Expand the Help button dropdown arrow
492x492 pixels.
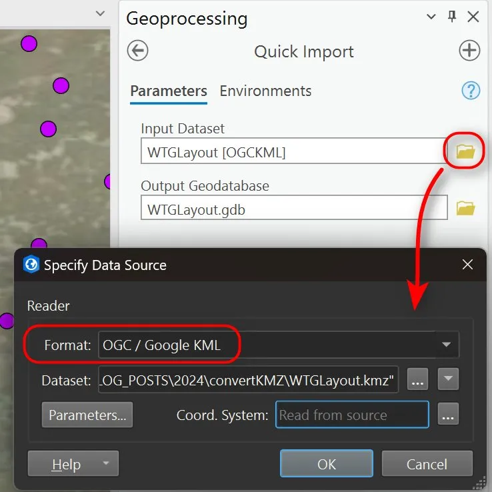106,463
